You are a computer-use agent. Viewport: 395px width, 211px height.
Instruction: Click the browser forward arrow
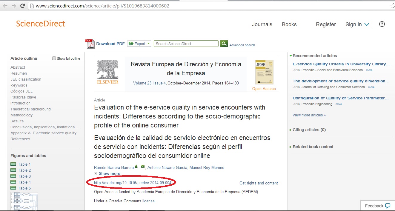pos(14,6)
